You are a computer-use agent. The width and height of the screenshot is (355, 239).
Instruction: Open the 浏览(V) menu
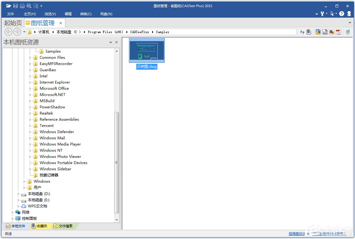(x=50, y=14)
